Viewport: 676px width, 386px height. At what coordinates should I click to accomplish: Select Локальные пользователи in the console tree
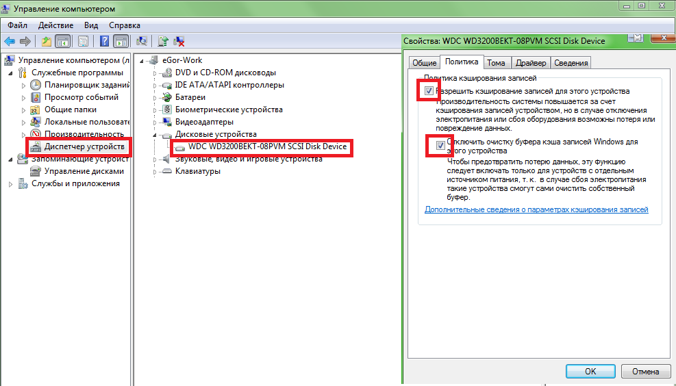coord(87,122)
